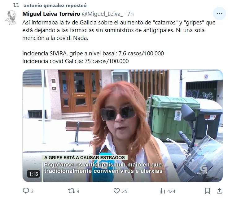This screenshot has height=198, width=228.
Task: Click the reply count 3
Action: 32,191
